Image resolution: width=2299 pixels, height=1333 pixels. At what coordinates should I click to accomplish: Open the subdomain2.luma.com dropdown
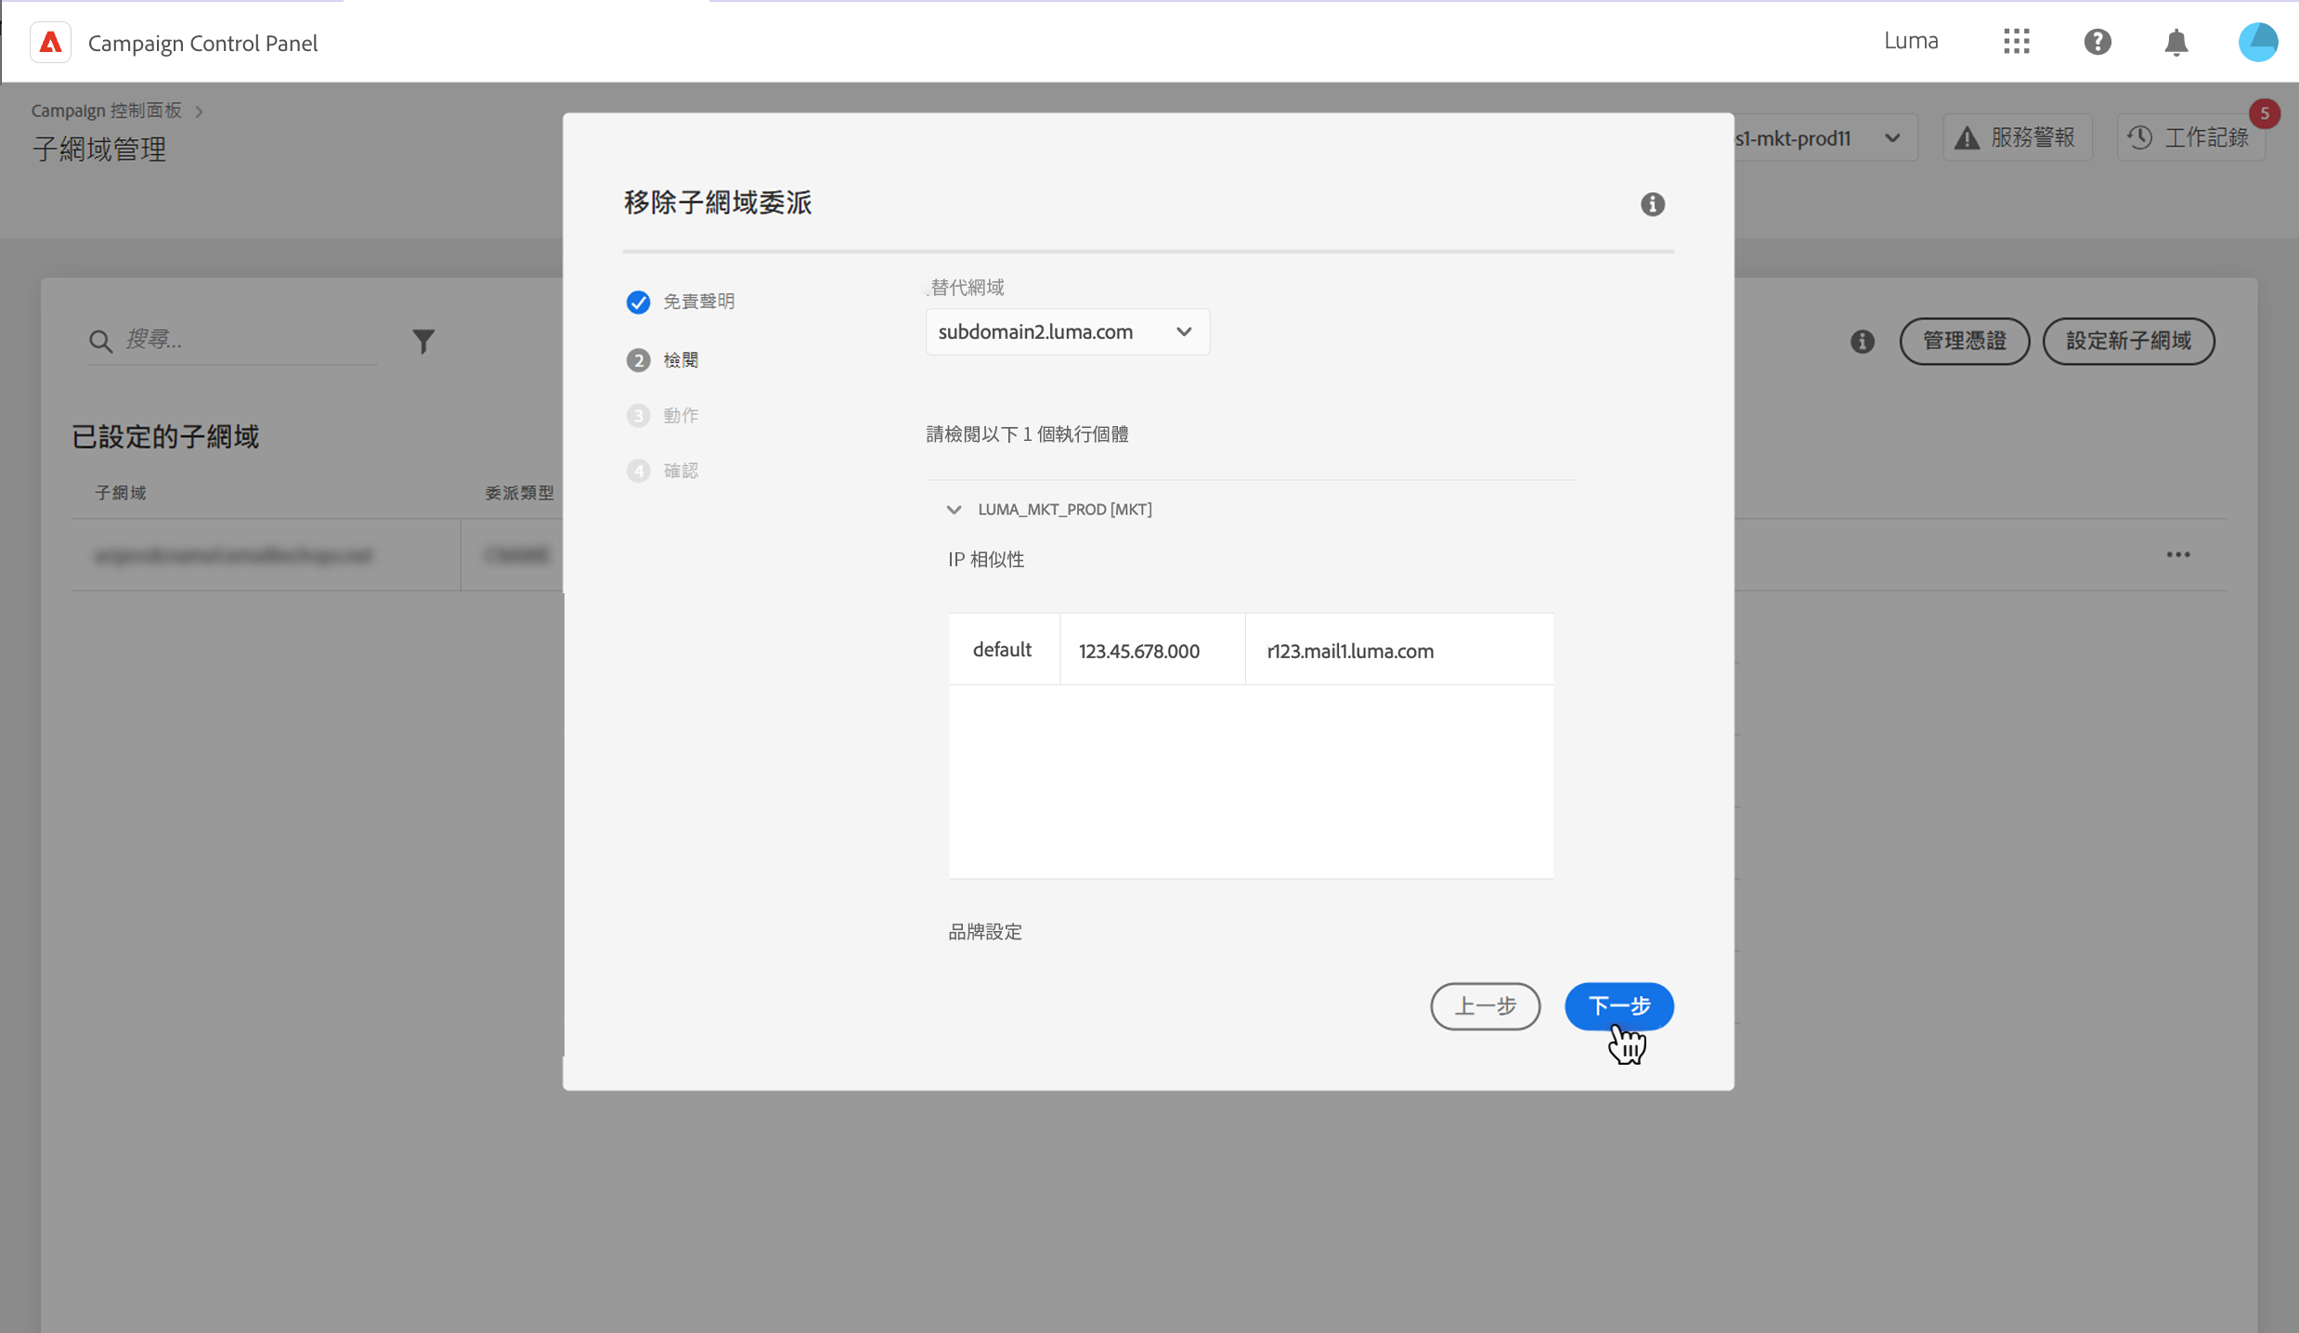[1067, 332]
